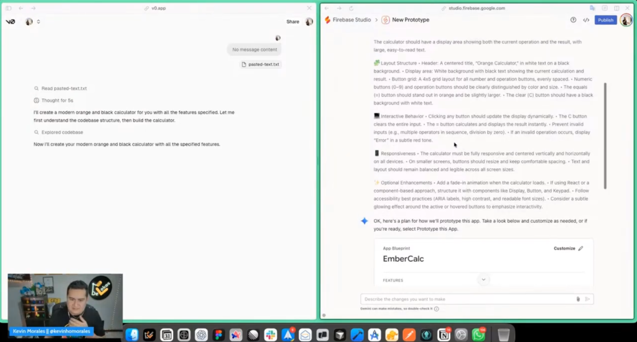
Task: Click the 'Describe the changes' input field
Action: pos(467,299)
